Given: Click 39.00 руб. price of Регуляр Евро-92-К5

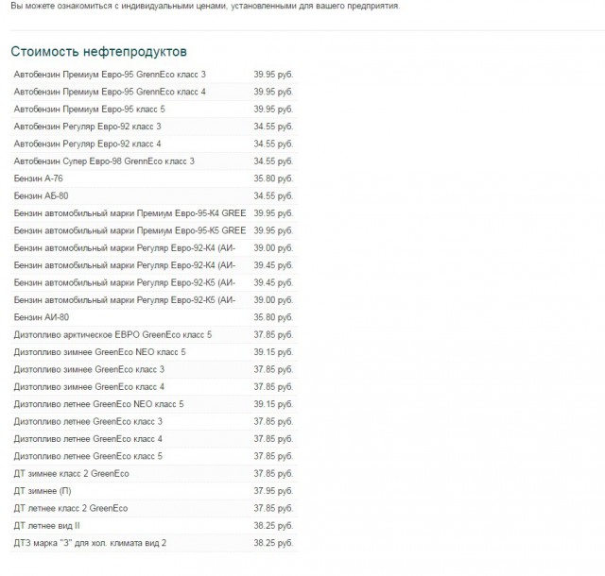Looking at the screenshot, I should [x=273, y=300].
